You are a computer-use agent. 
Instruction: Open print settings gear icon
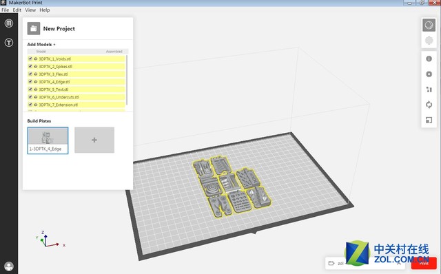click(x=429, y=74)
